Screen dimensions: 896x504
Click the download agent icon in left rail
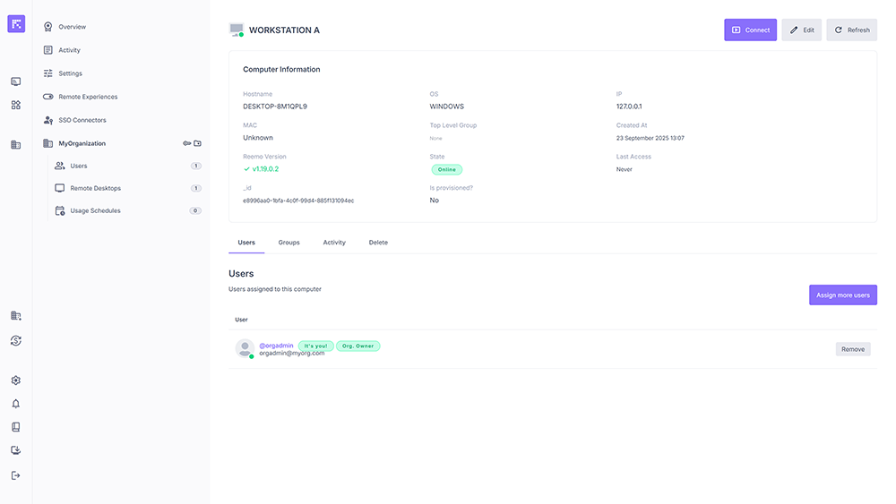16,450
